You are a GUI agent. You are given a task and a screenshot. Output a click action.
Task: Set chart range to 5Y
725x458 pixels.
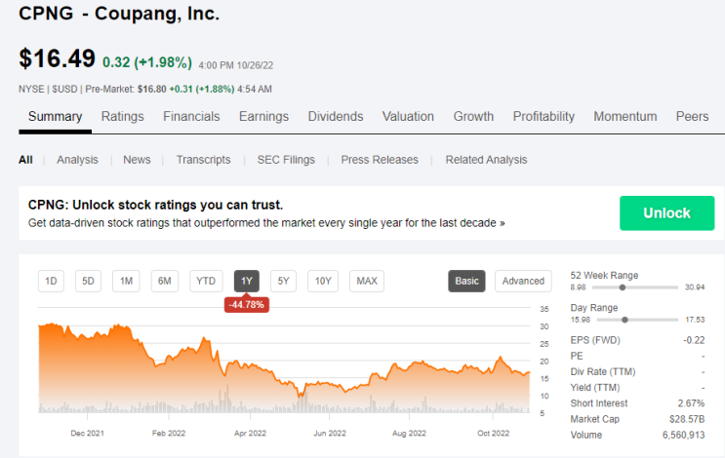[x=283, y=282]
